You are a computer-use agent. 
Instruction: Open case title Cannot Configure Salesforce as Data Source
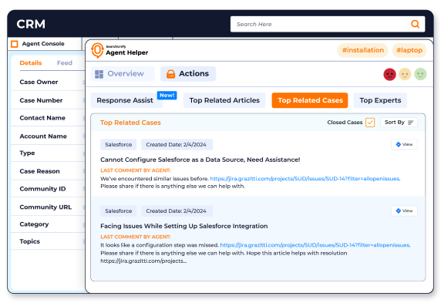pyautogui.click(x=200, y=160)
